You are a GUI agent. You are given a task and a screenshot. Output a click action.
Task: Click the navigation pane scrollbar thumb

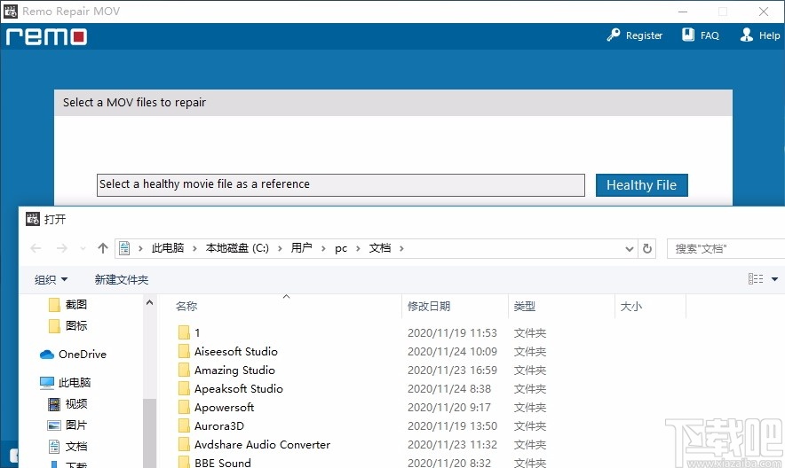point(149,433)
